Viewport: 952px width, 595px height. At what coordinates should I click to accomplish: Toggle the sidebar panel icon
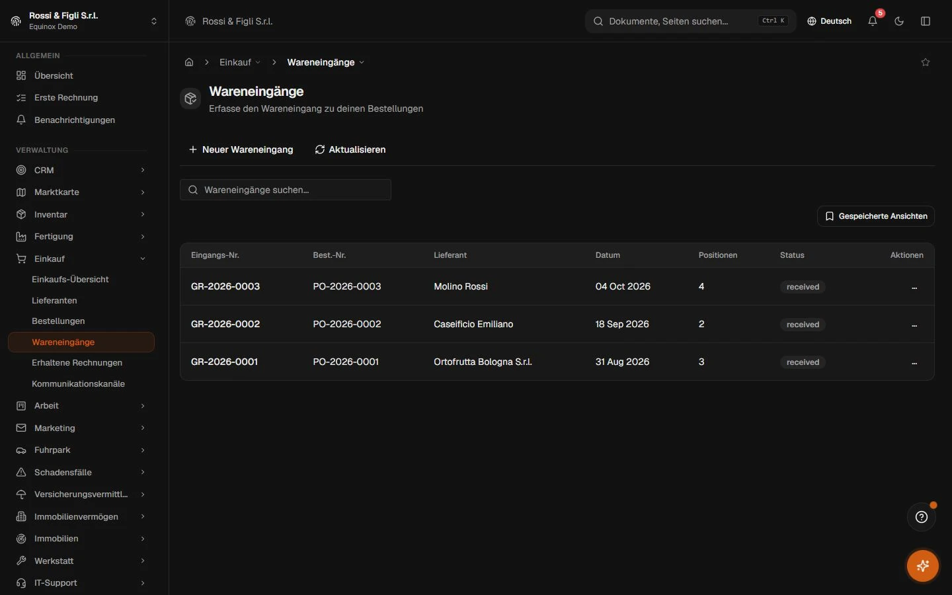click(x=926, y=21)
